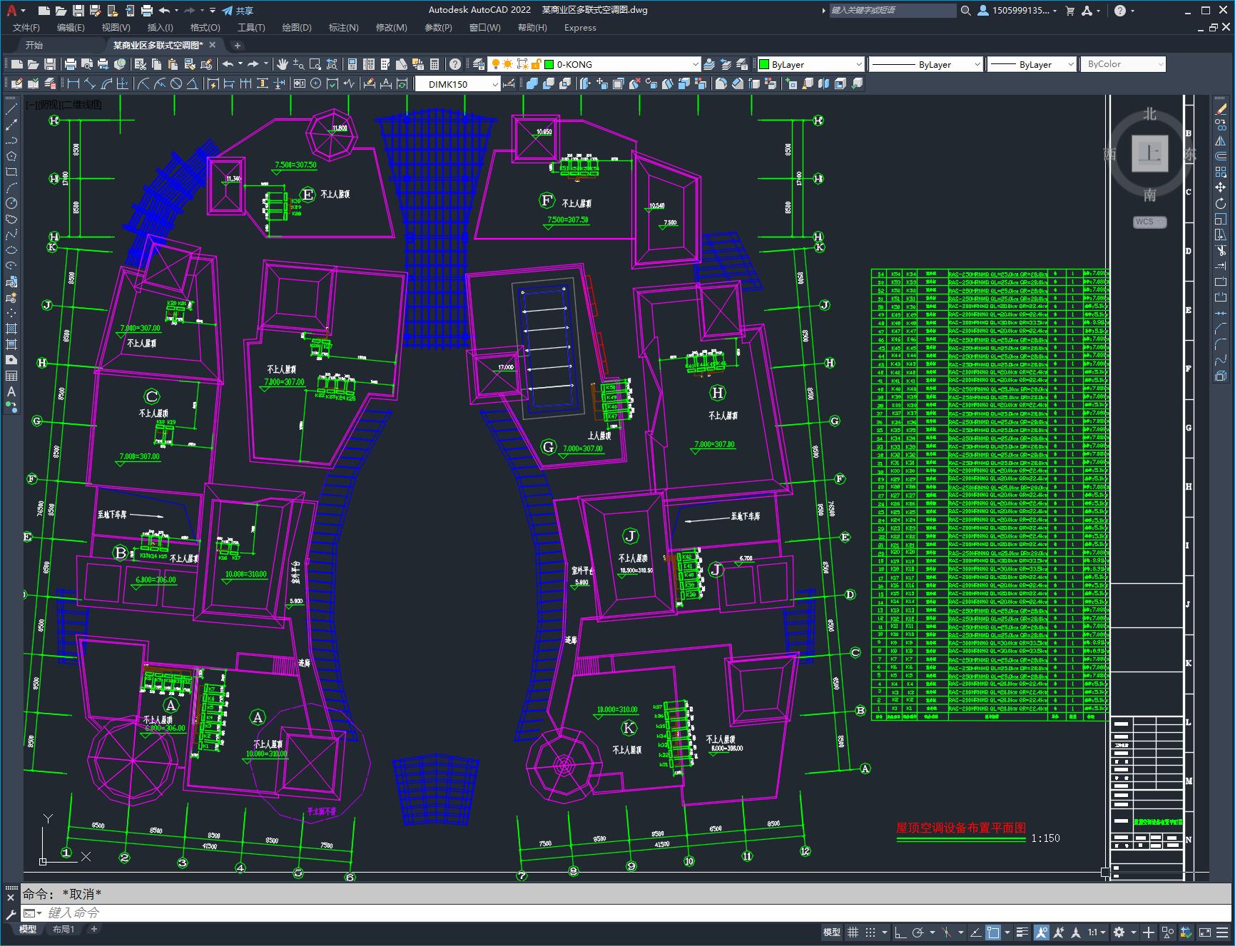Click the ViewCube 上 top face
The height and width of the screenshot is (946, 1235).
coord(1149,153)
